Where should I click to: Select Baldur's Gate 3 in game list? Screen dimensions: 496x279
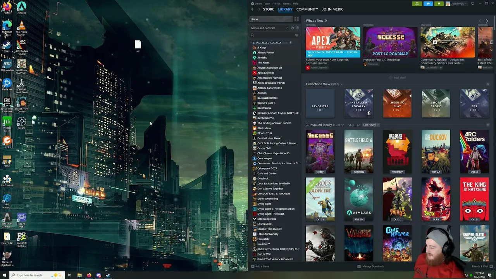tap(266, 103)
